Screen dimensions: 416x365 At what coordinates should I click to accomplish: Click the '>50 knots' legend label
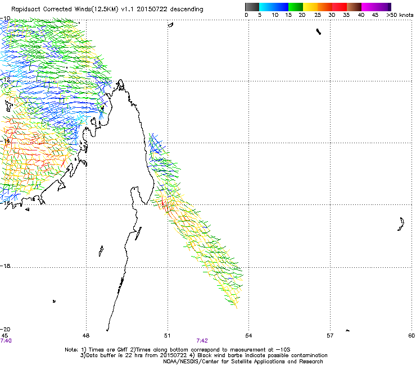click(x=400, y=15)
